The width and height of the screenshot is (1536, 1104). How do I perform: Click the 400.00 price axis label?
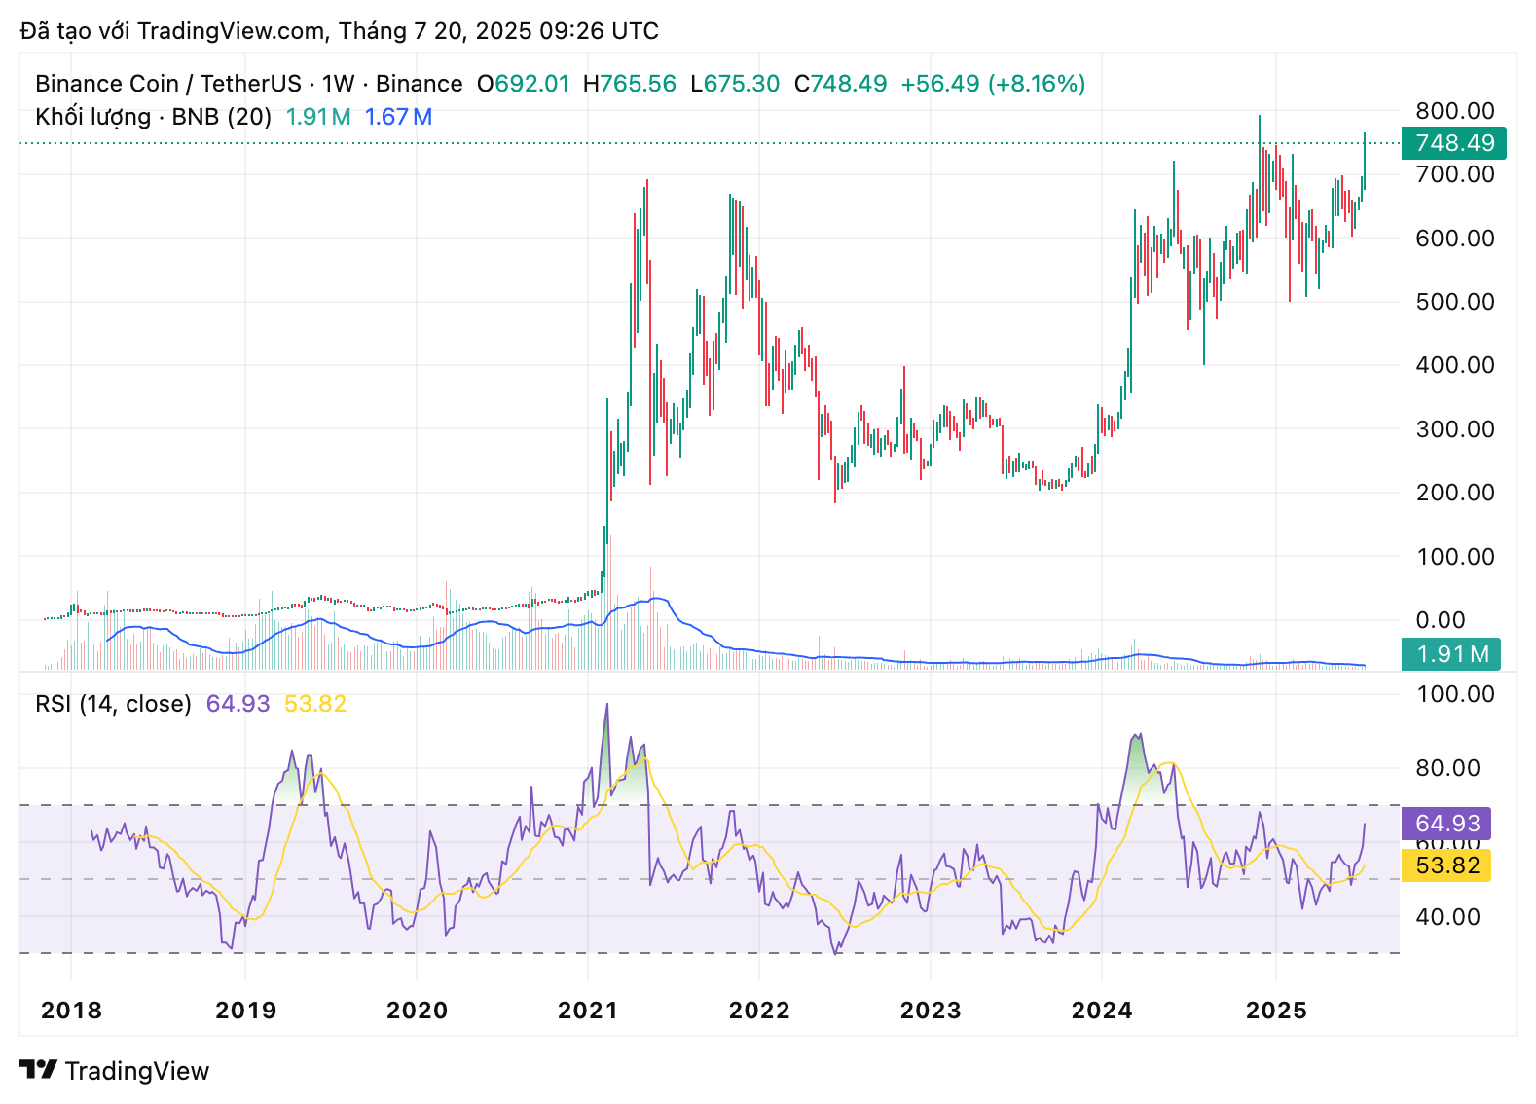tap(1455, 365)
